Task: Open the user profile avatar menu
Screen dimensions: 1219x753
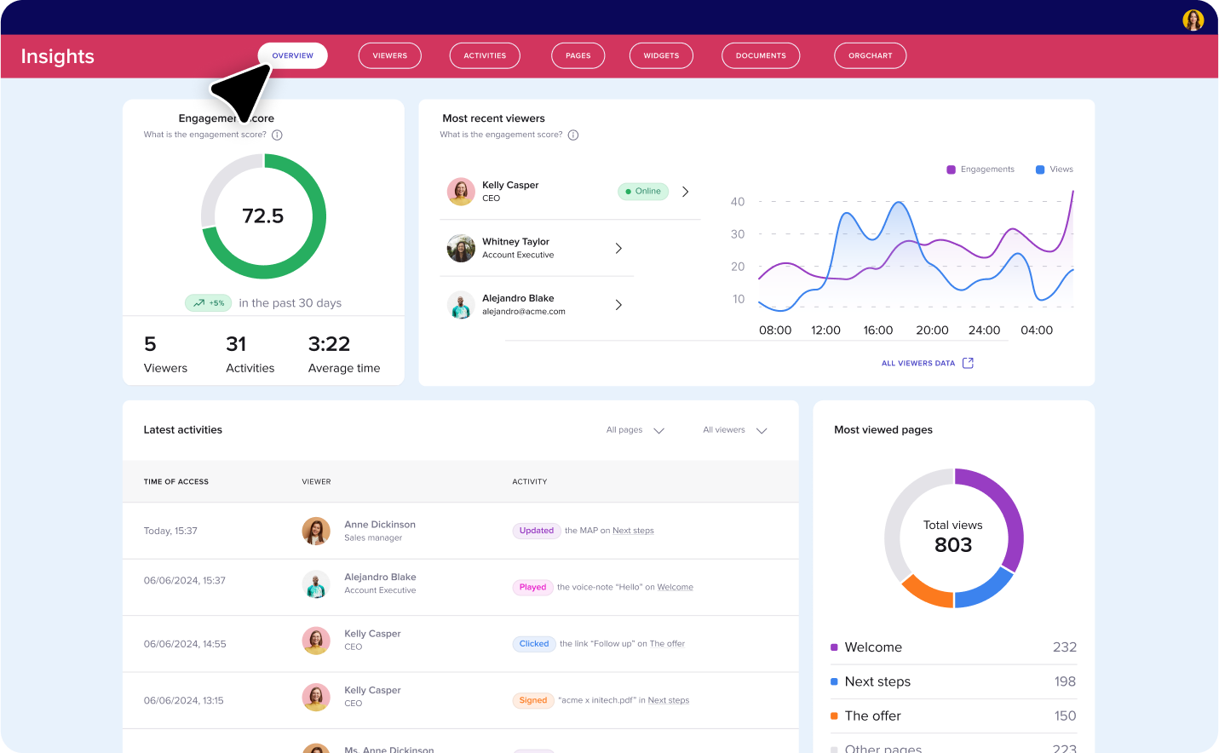Action: point(1193,20)
